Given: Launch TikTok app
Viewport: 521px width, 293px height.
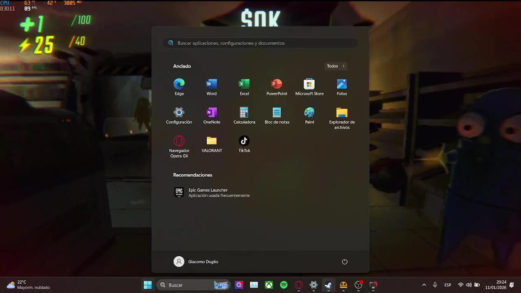Looking at the screenshot, I should pyautogui.click(x=244, y=144).
